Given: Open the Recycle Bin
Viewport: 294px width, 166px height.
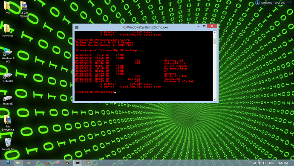Looking at the screenshot, I should tap(8, 144).
